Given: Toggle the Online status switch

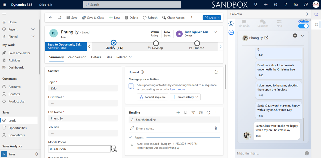Looking at the screenshot, I should pos(303,26).
